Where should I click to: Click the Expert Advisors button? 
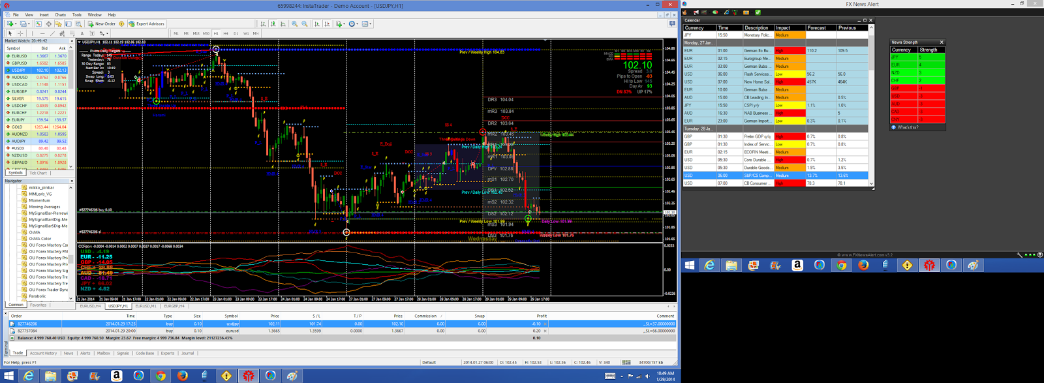(146, 23)
